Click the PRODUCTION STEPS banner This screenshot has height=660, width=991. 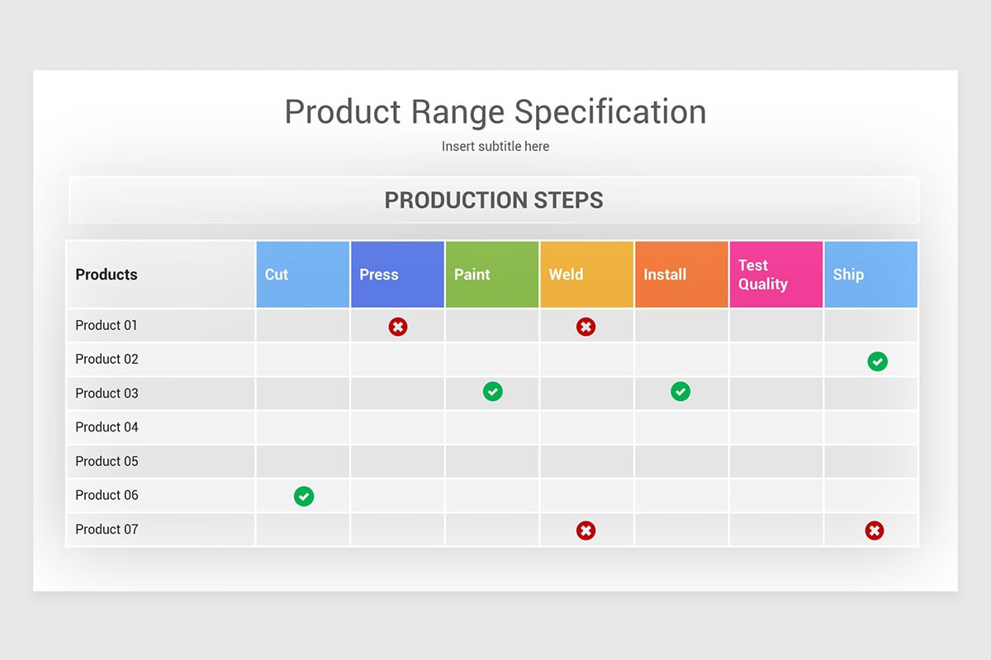point(494,200)
